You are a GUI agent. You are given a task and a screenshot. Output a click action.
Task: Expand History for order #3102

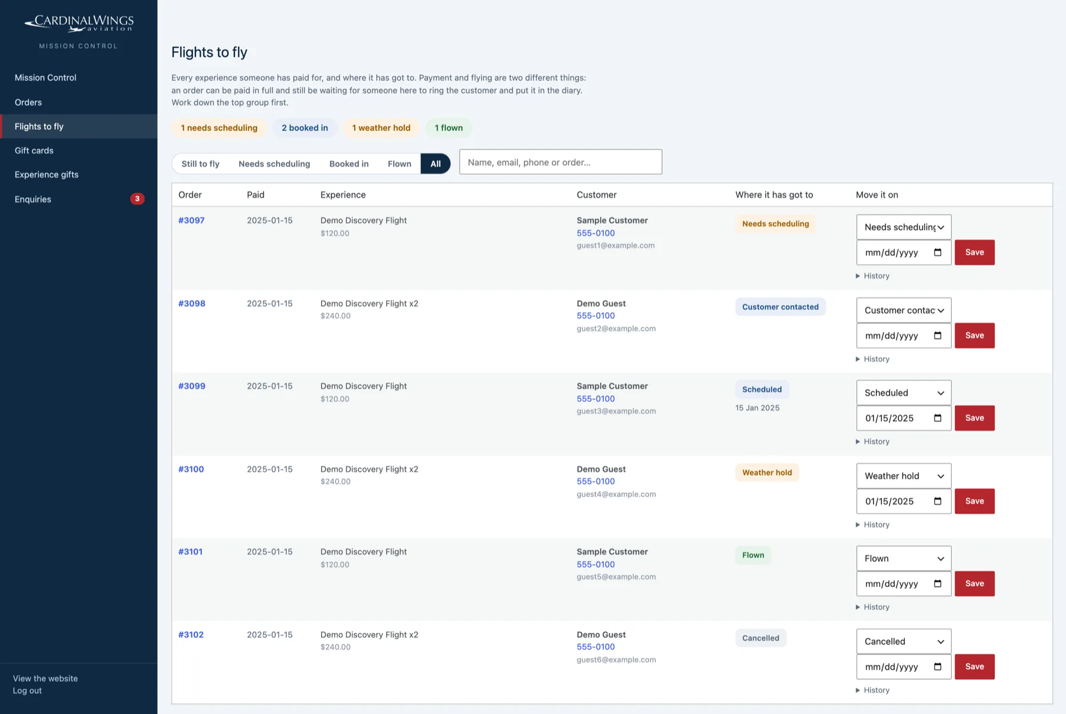coord(872,690)
